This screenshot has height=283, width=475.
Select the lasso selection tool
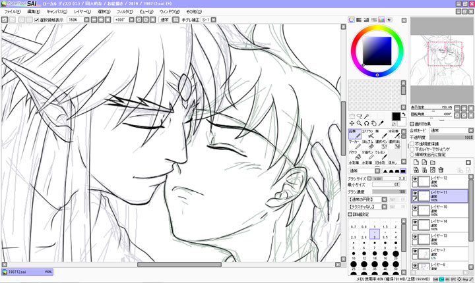point(360,116)
